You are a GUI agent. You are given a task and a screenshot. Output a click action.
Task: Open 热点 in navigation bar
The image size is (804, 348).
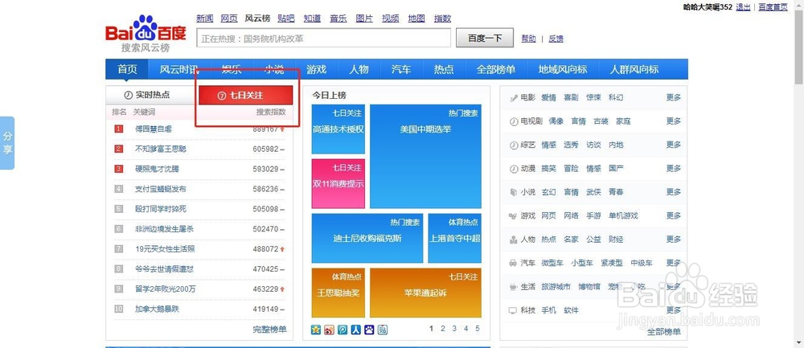click(444, 69)
